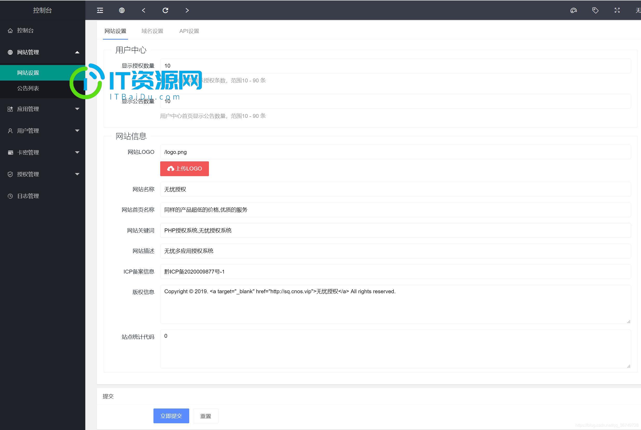
Task: Switch to the API设置 tab
Action: tap(189, 31)
